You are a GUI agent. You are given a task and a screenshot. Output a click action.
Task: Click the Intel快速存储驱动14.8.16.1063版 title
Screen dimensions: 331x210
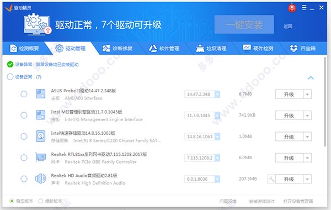click(x=83, y=133)
